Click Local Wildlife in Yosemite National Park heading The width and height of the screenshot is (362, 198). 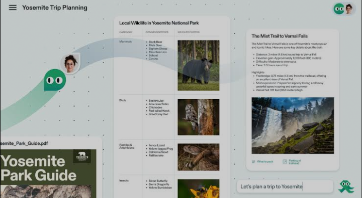point(159,23)
